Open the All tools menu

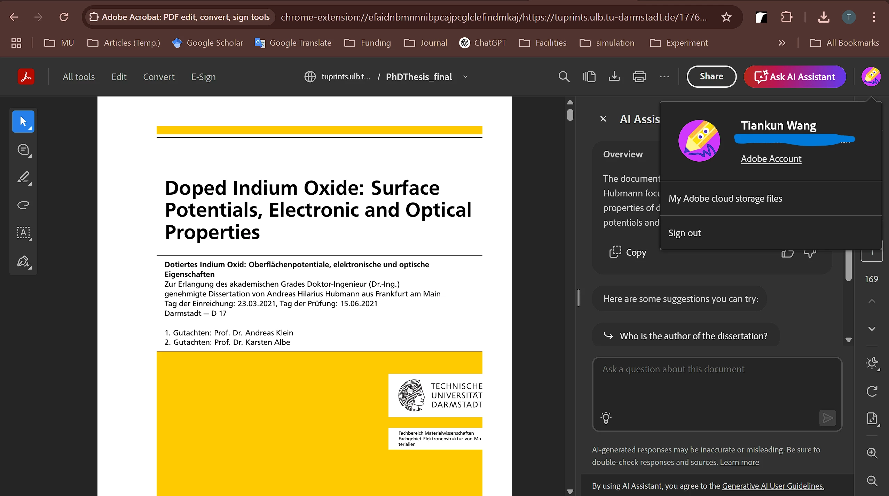click(x=79, y=77)
